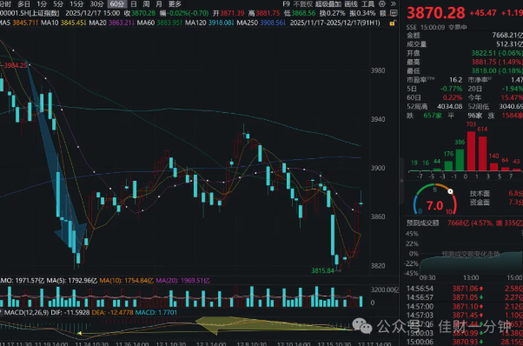
Task: Open the 工具 tools menu
Action: tap(367, 4)
